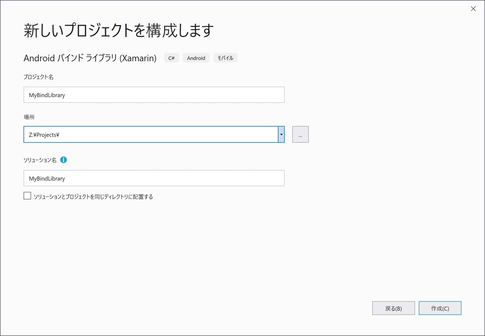This screenshot has width=485, height=336.
Task: Click the browse (...) button for location
Action: 300,134
